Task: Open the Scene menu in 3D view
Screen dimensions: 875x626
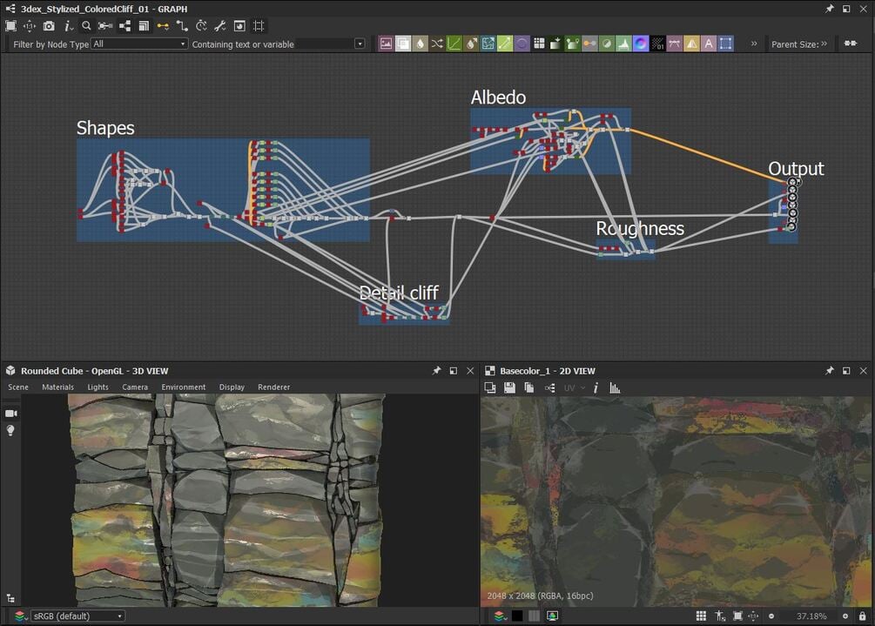Action: point(18,387)
